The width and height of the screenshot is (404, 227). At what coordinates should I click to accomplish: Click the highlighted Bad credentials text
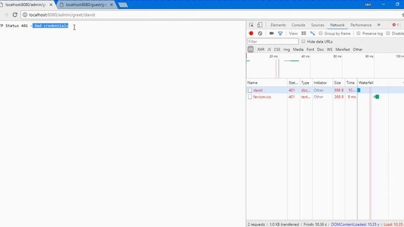coord(50,26)
